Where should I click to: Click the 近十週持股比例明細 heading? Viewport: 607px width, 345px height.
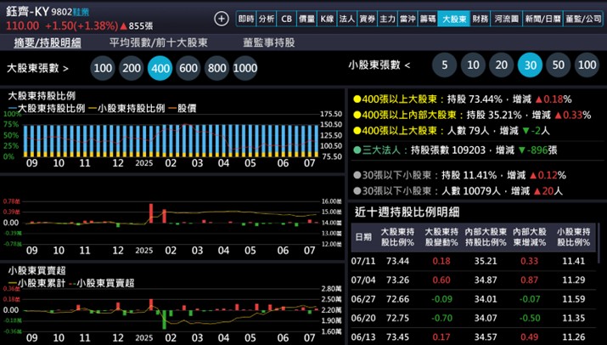(407, 212)
